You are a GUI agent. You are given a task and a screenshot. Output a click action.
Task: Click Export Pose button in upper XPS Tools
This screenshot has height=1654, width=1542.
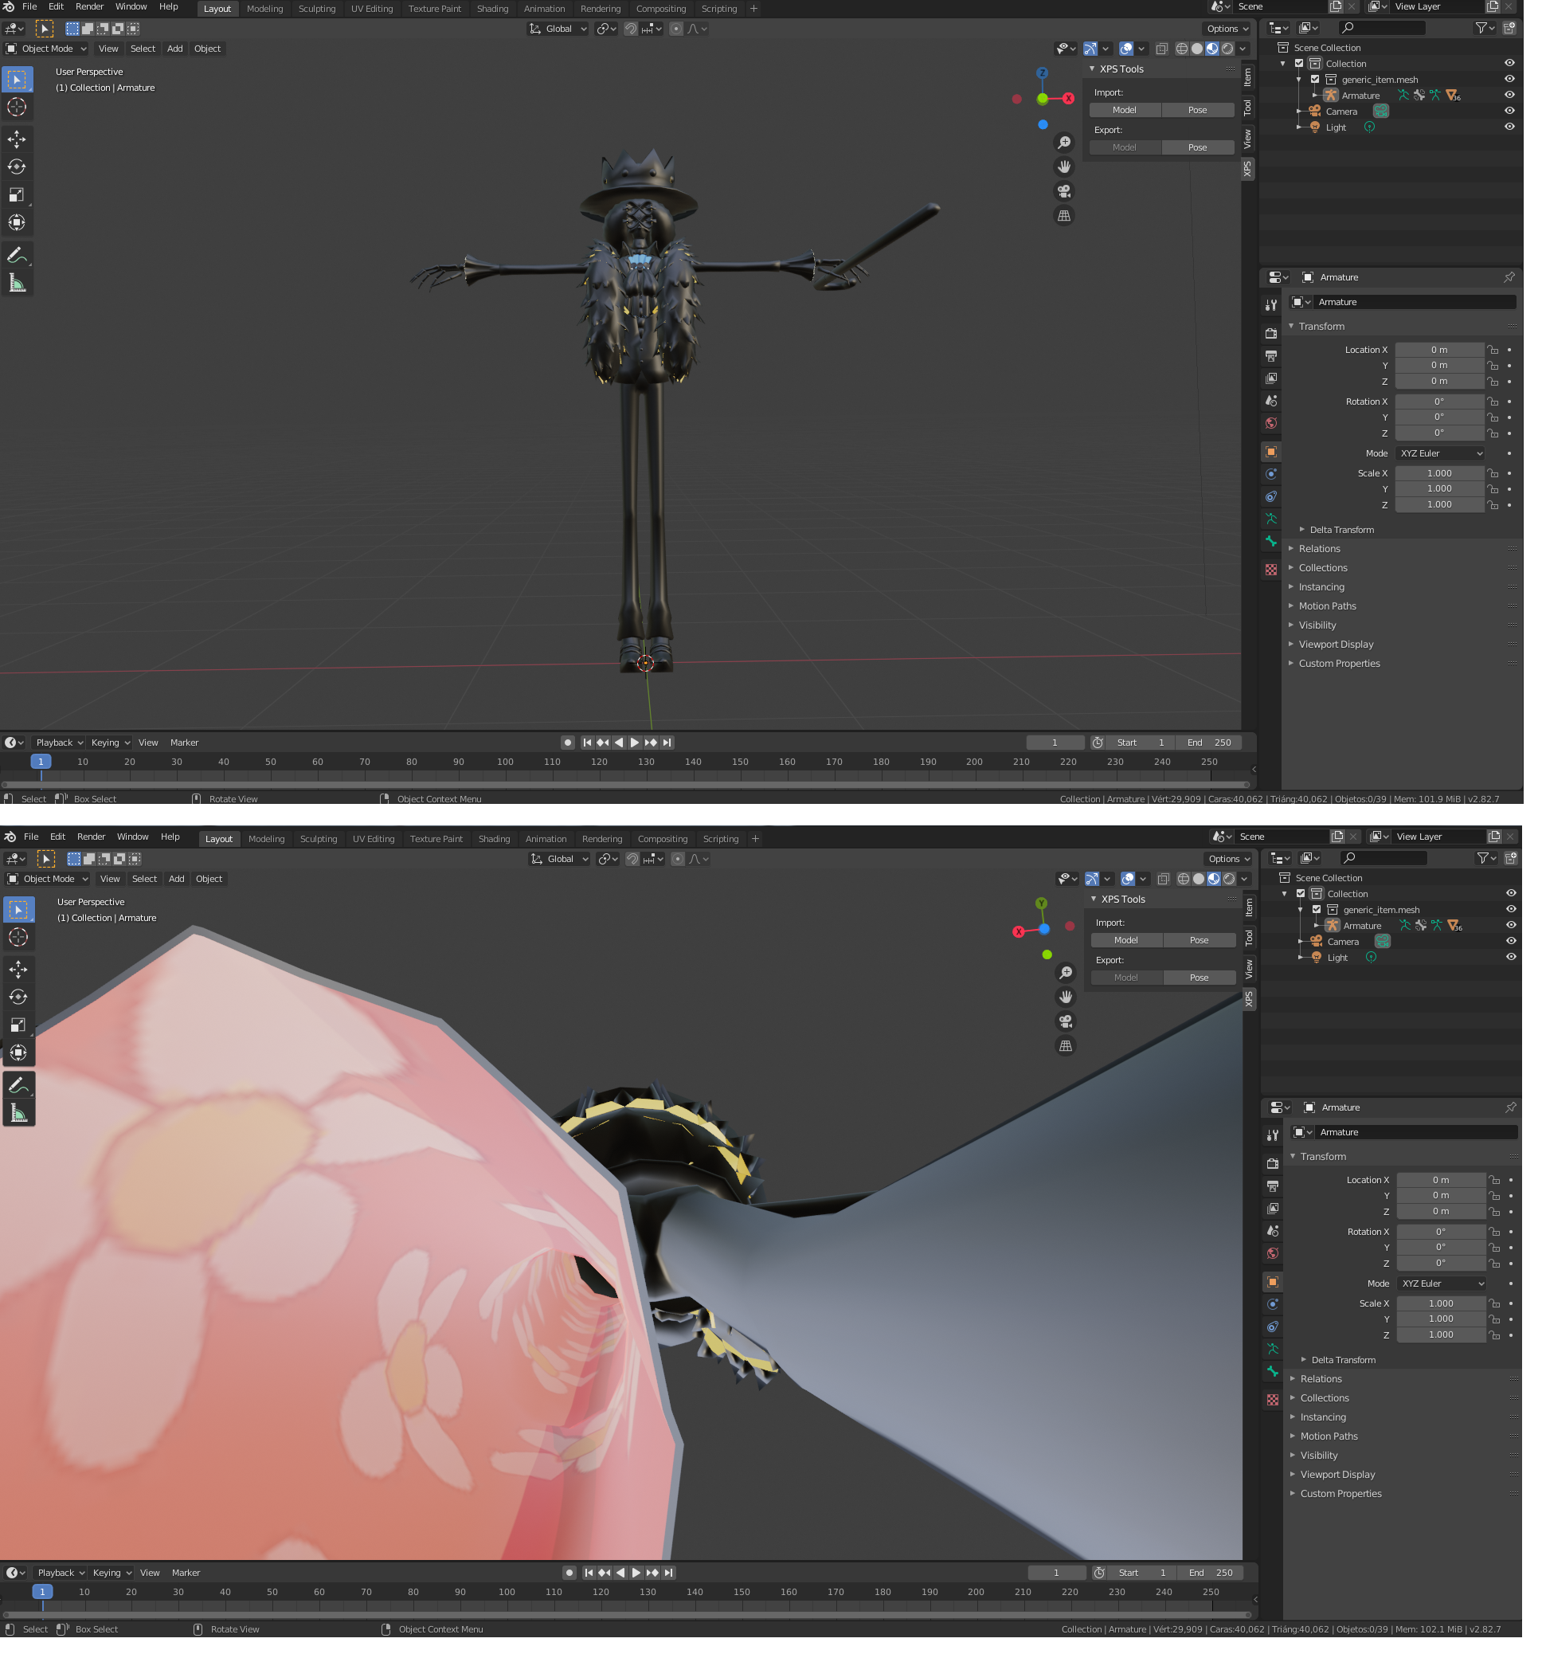pos(1198,148)
